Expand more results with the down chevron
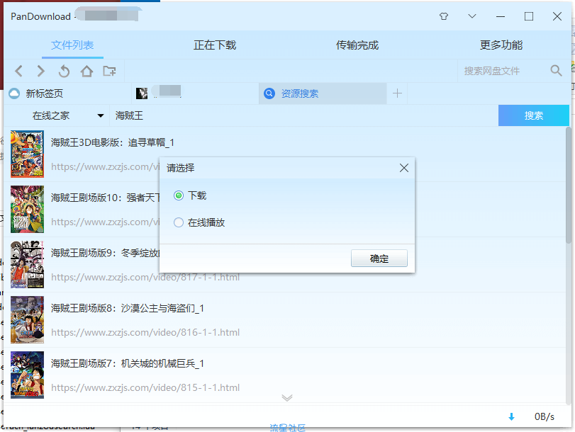 (287, 398)
